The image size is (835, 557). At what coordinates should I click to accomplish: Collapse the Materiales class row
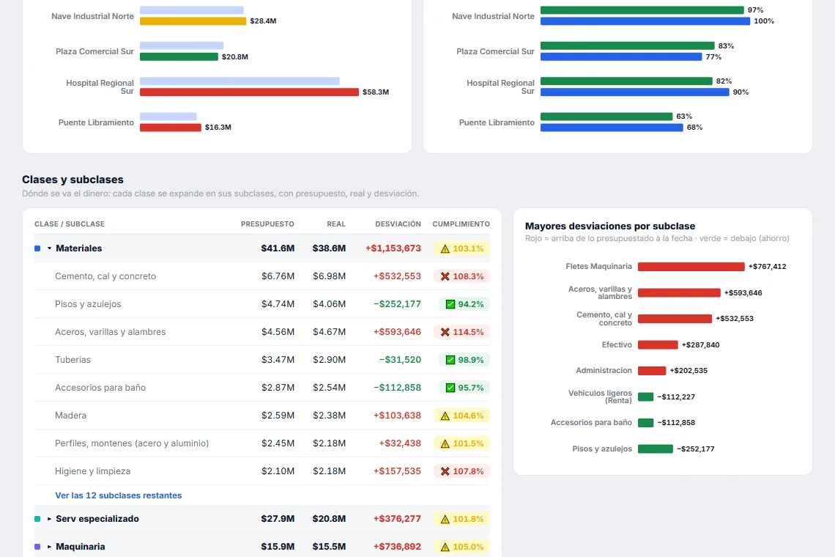tap(50, 248)
